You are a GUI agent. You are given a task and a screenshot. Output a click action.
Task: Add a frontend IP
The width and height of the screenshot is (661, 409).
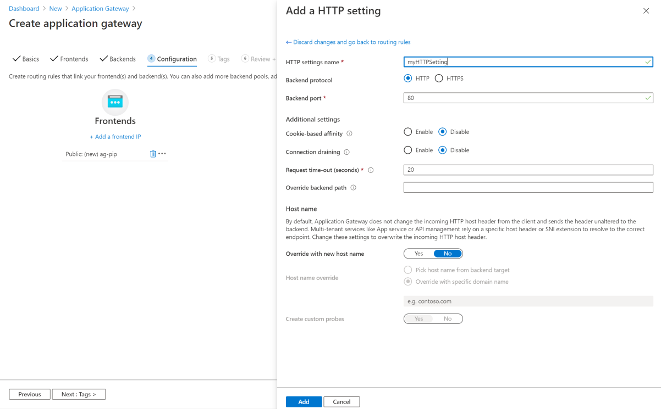[x=115, y=136]
